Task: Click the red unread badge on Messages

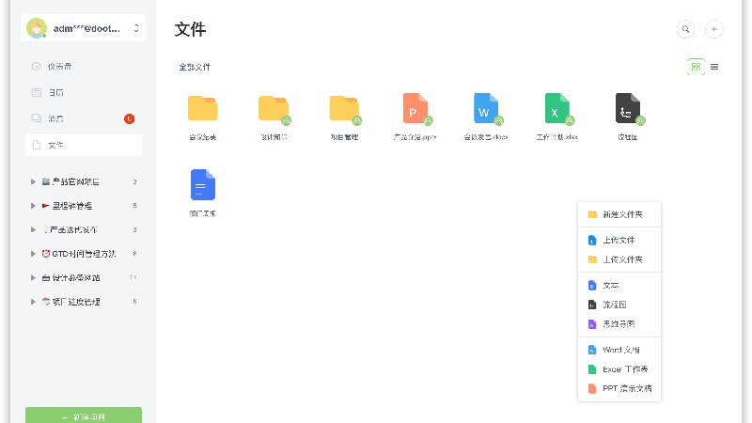Action: (129, 118)
